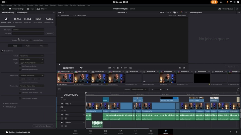Viewport: 241px width, 135px height.
Task: Open Render Settings options three-dot menu
Action: pos(54,12)
